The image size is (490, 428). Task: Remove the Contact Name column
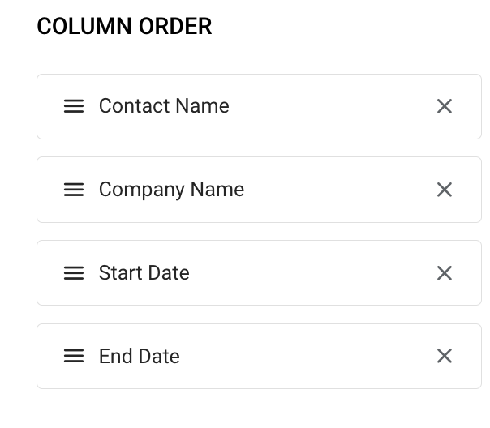tap(444, 106)
